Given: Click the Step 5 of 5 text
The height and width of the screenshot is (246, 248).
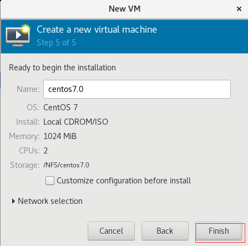Looking at the screenshot, I should tap(56, 43).
